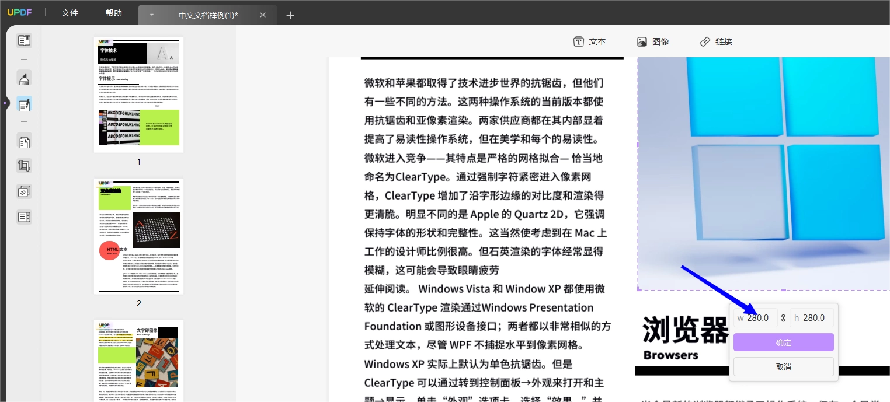
Task: Open the Watermark and background tool icon
Action: [24, 192]
